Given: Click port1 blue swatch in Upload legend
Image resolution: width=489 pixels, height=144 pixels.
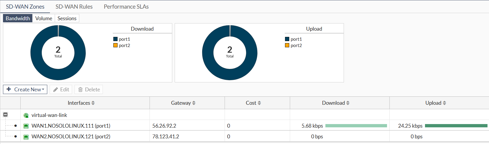Looking at the screenshot, I should pyautogui.click(x=287, y=39).
